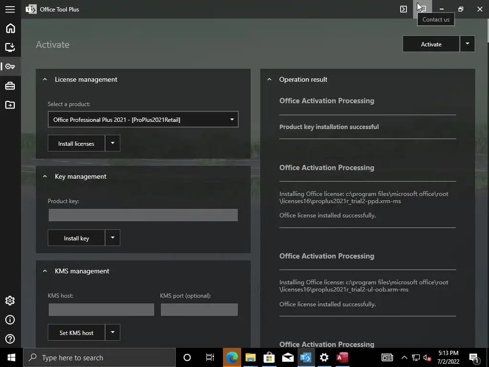Collapse the KMS management section
489x367 pixels.
coord(45,271)
